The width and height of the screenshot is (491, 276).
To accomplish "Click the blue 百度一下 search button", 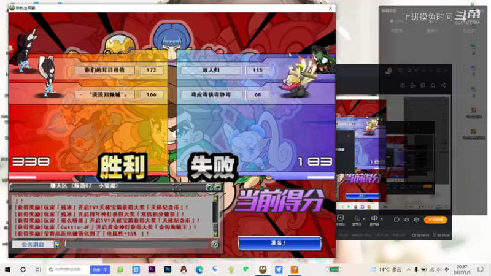I will pyautogui.click(x=100, y=269).
